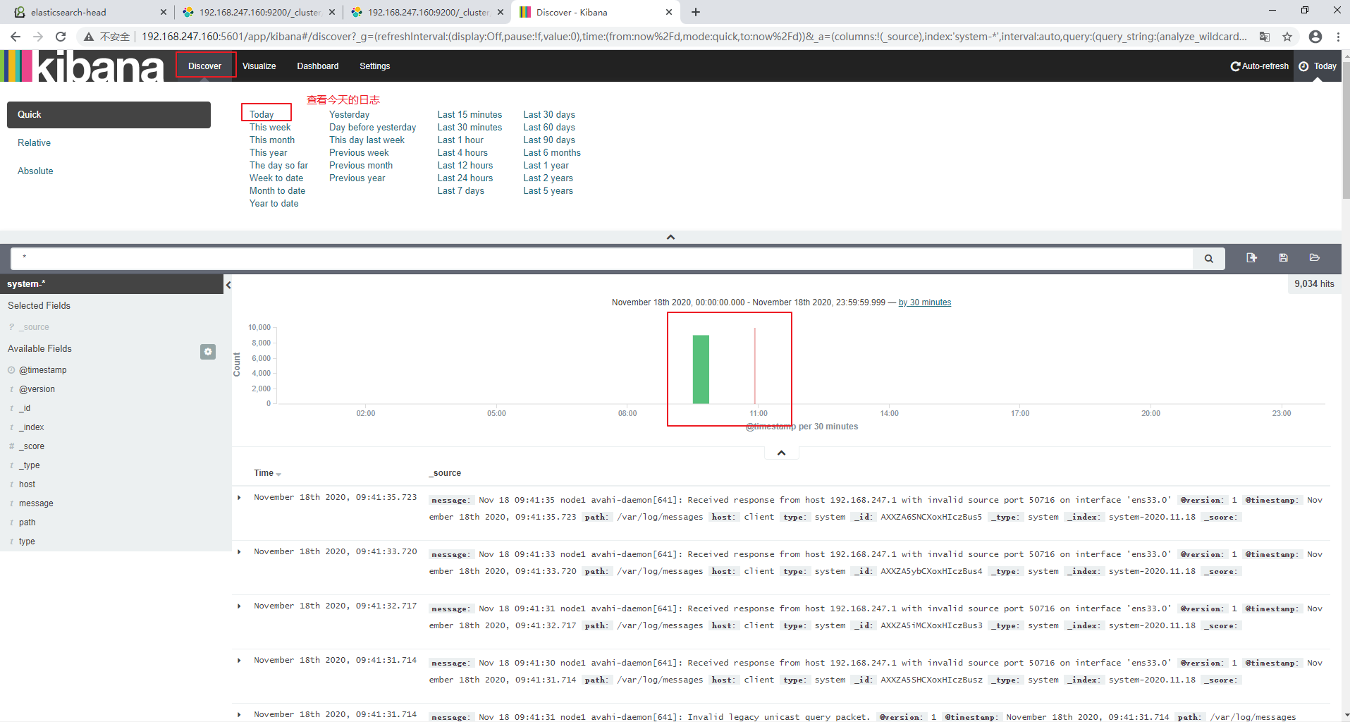Choose Year to date range
1350x722 pixels.
pyautogui.click(x=274, y=204)
